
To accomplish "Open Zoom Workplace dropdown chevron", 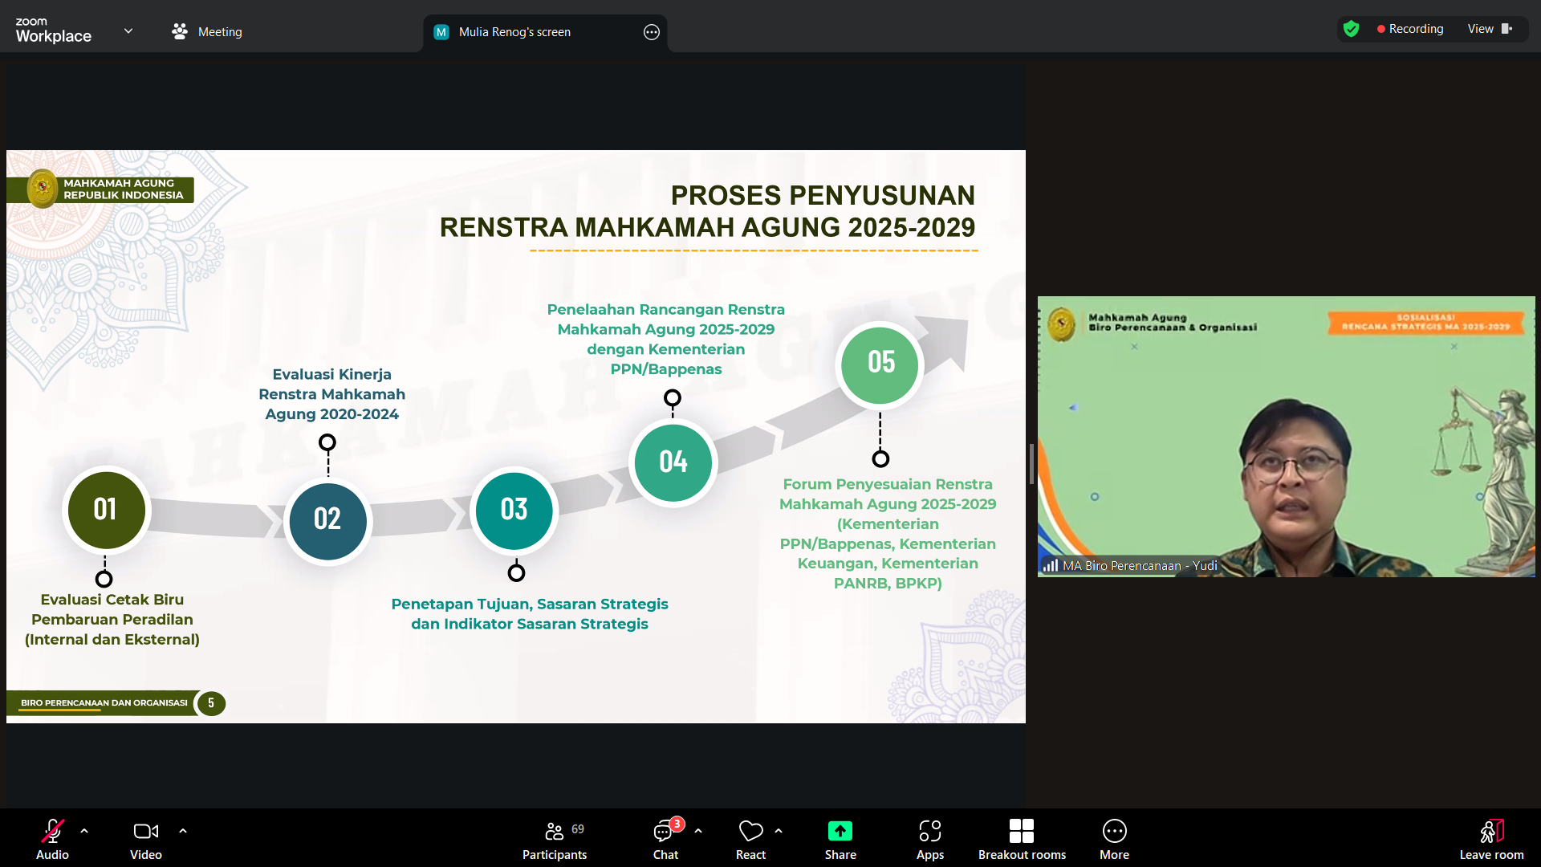I will click(128, 31).
